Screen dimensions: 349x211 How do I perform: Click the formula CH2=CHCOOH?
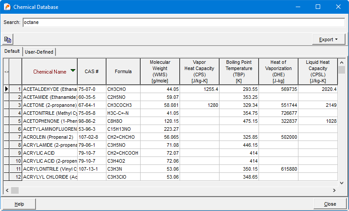click(123, 153)
